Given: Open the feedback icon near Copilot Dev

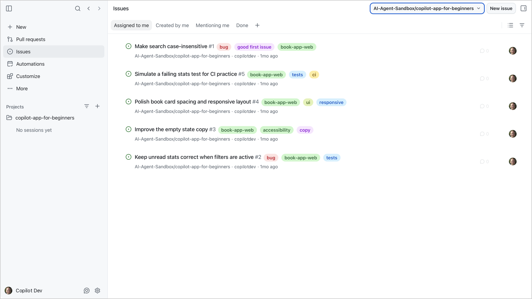Looking at the screenshot, I should 87,291.
